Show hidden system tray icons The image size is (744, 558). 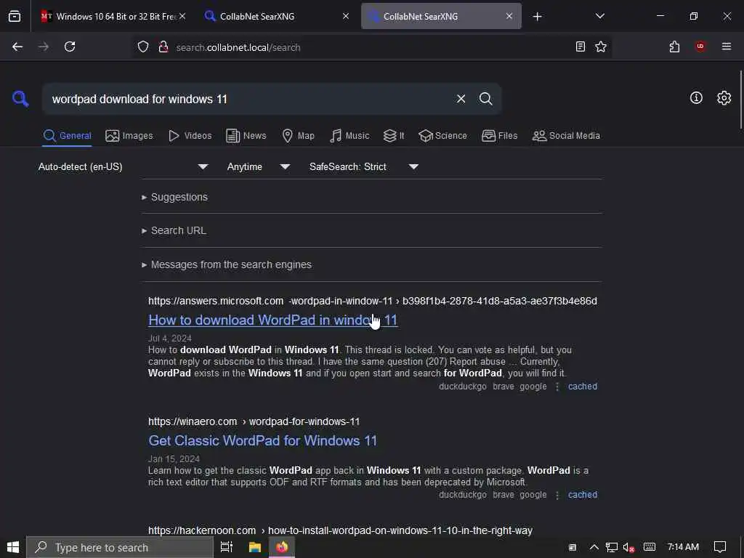pos(594,547)
